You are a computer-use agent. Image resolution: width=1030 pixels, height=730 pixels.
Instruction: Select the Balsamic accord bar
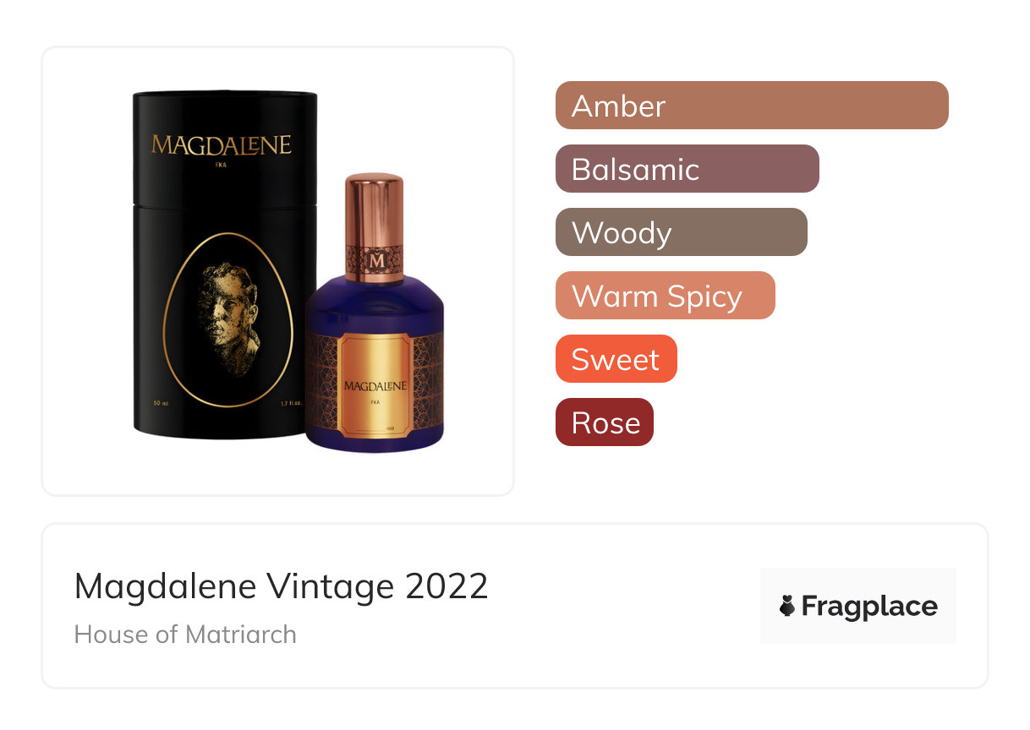[x=688, y=169]
